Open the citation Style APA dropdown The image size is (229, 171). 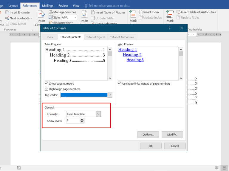tap(75, 18)
